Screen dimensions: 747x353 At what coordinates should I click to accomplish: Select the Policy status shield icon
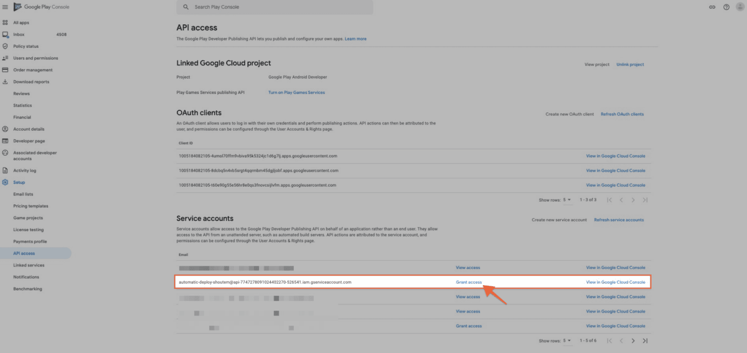5,46
